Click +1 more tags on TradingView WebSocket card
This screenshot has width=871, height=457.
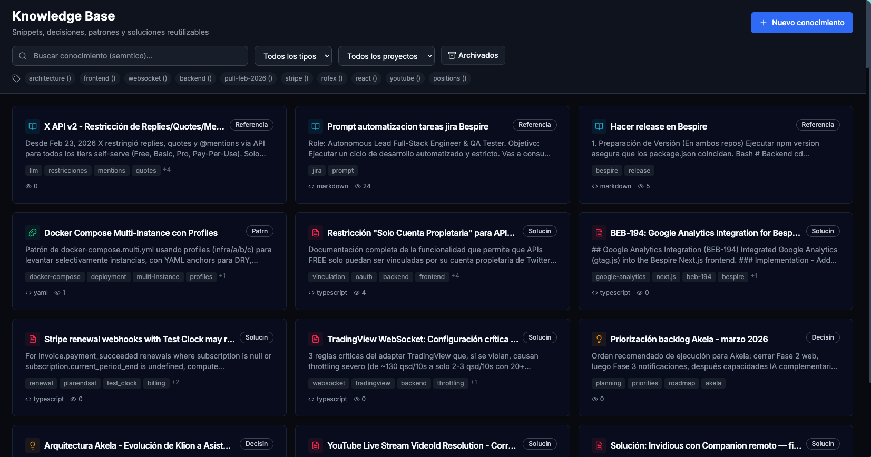click(474, 382)
